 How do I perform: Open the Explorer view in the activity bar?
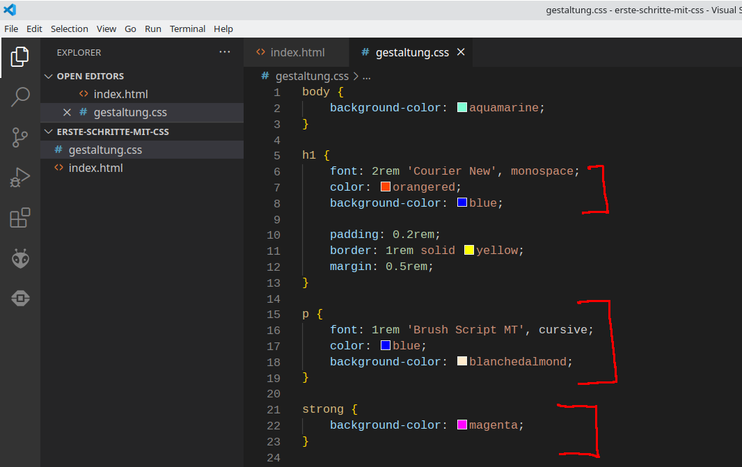tap(19, 56)
